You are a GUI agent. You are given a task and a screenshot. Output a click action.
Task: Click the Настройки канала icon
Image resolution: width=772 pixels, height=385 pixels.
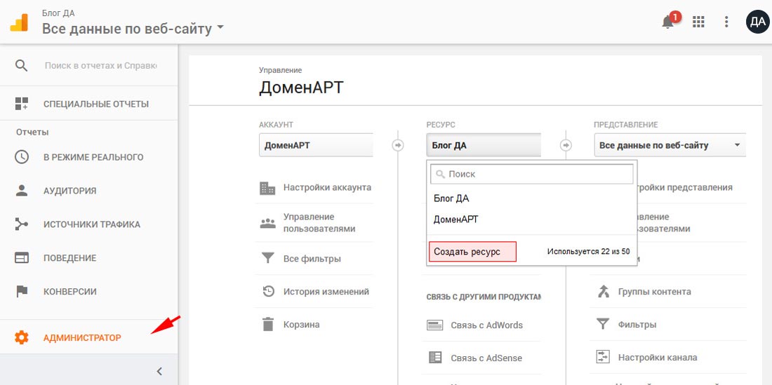tap(603, 357)
